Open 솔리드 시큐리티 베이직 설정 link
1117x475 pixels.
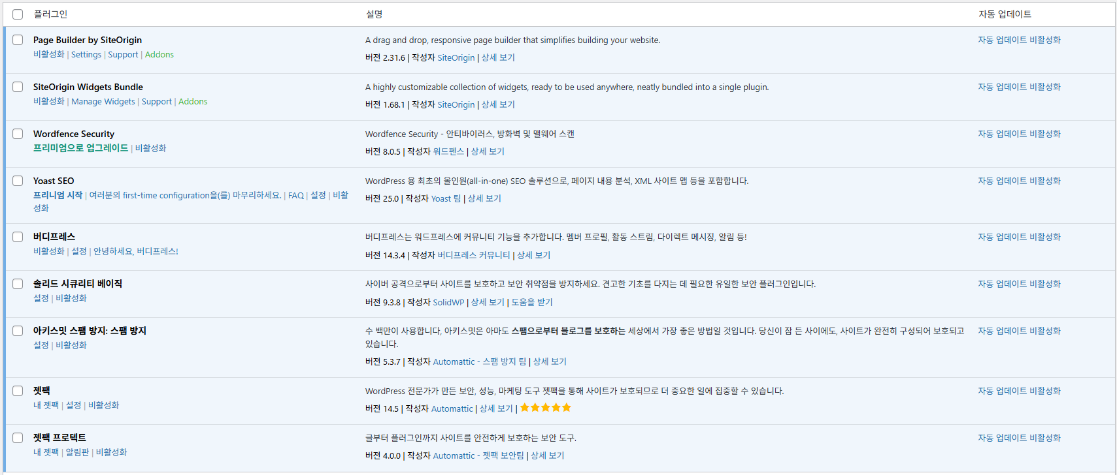click(x=41, y=298)
